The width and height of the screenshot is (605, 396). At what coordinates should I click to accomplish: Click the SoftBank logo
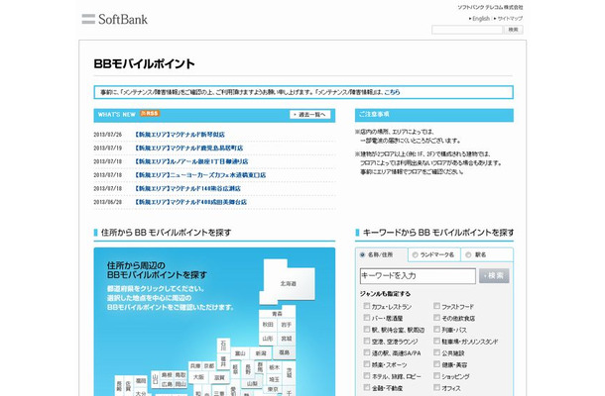[115, 19]
